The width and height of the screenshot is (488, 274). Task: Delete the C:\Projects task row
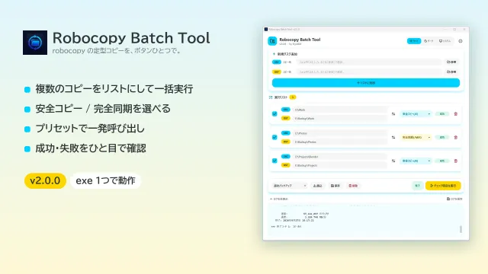(x=456, y=161)
